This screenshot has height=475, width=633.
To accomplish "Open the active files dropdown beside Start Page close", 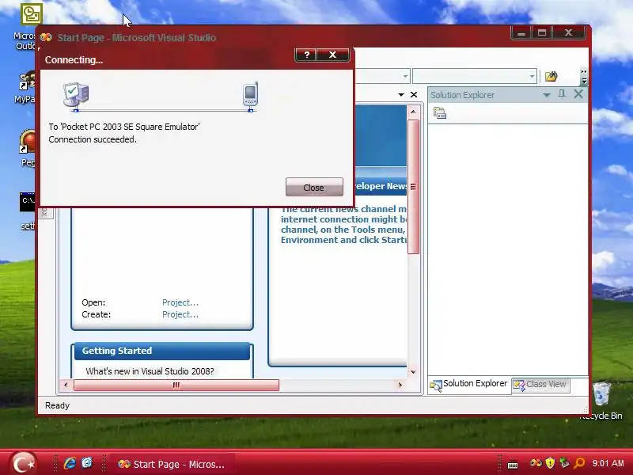I will 401,94.
